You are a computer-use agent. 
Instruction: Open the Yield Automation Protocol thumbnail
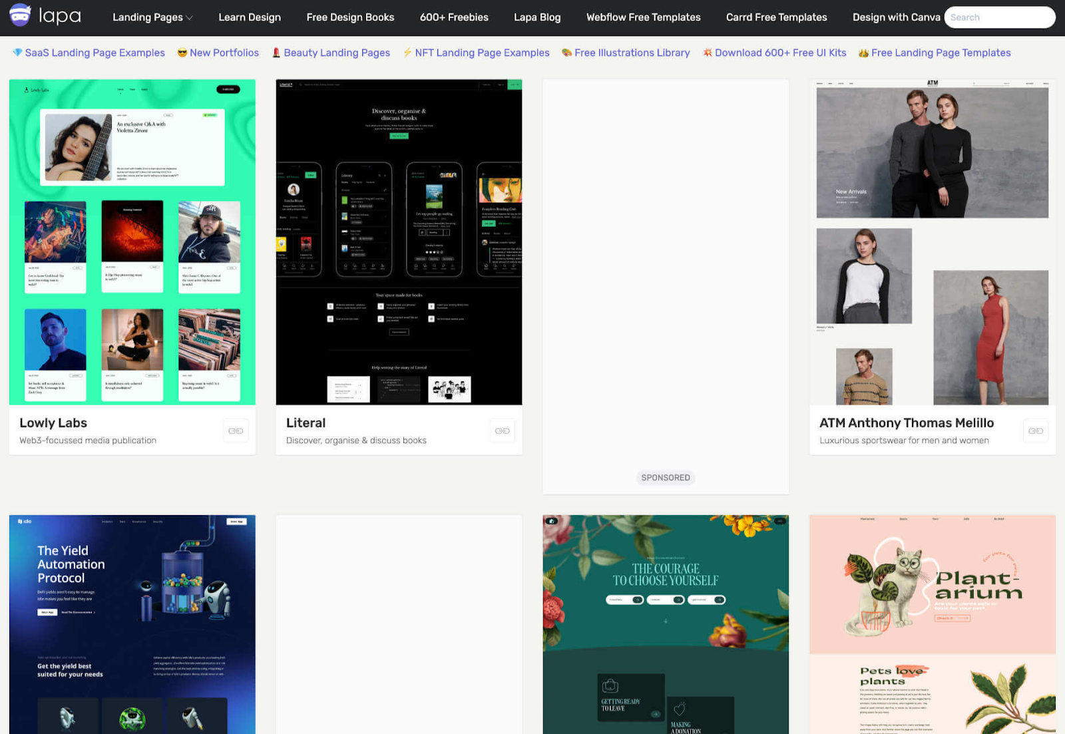click(x=132, y=624)
